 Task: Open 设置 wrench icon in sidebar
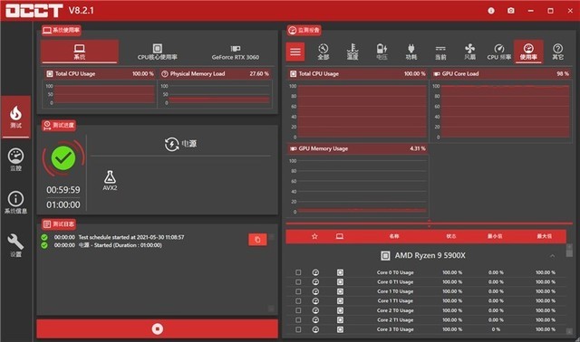coord(15,245)
